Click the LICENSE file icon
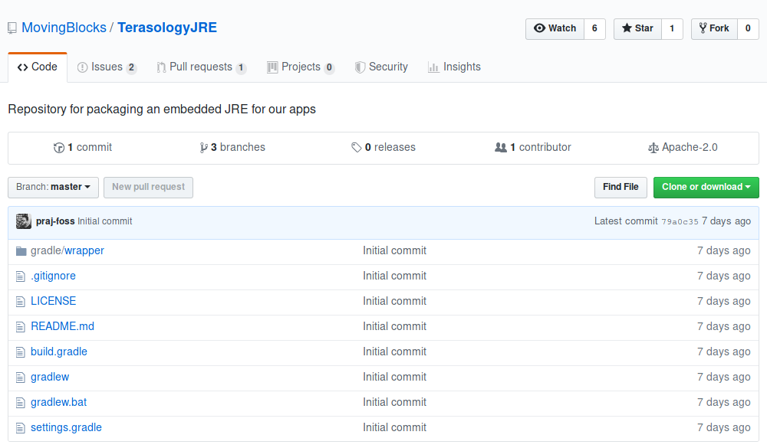Screen dimensions: 767x448 tap(21, 302)
